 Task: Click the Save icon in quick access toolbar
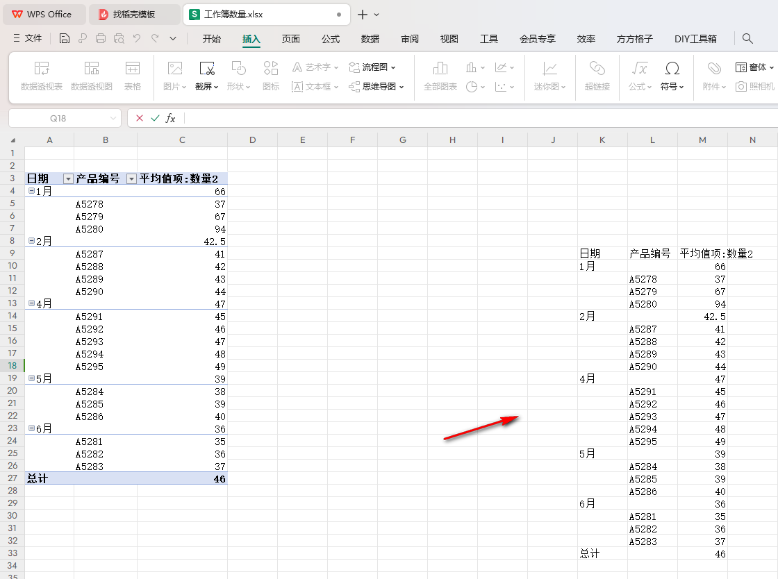pos(65,38)
